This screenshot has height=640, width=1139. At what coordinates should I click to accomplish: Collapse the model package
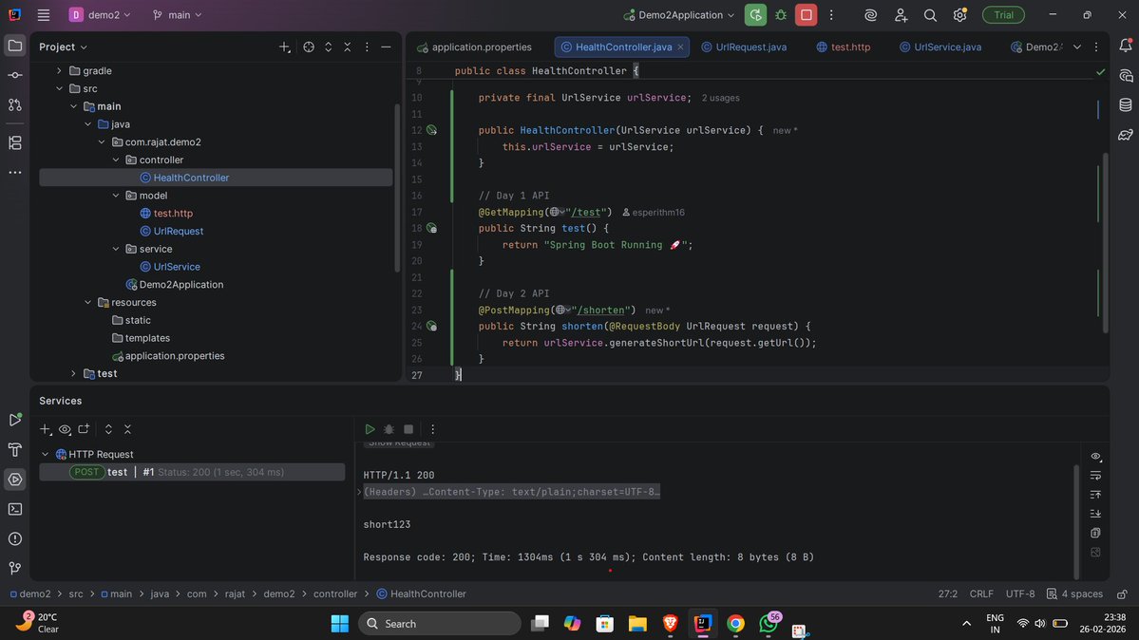[116, 196]
